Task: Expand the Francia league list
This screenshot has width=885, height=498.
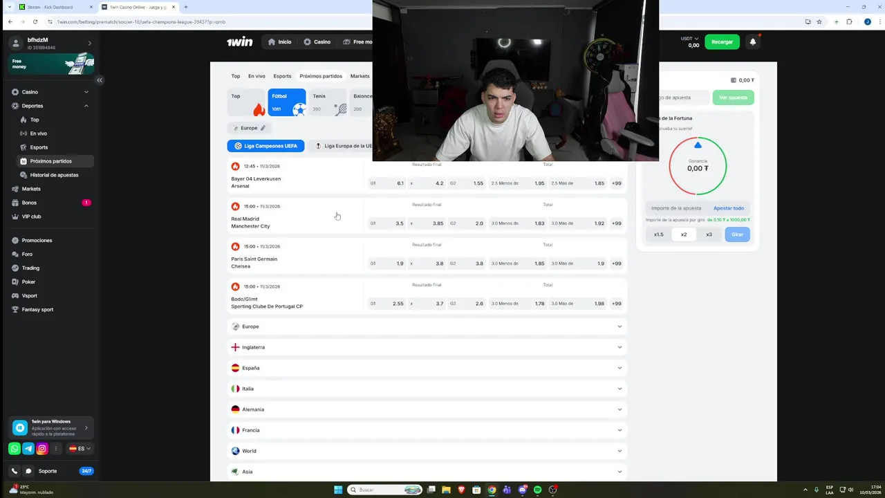Action: [427, 430]
